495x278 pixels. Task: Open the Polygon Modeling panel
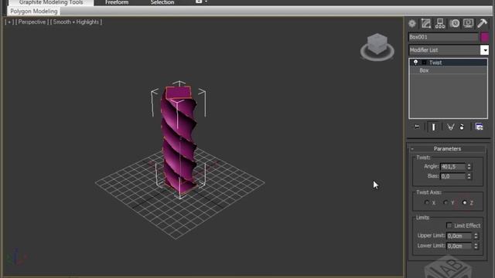34,12
